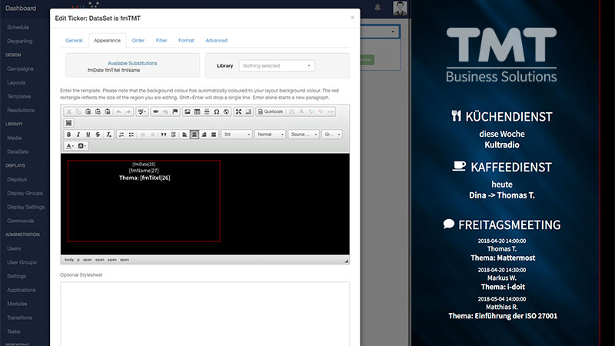Open the Stil styles dropdown
Image resolution: width=615 pixels, height=346 pixels.
[237, 135]
